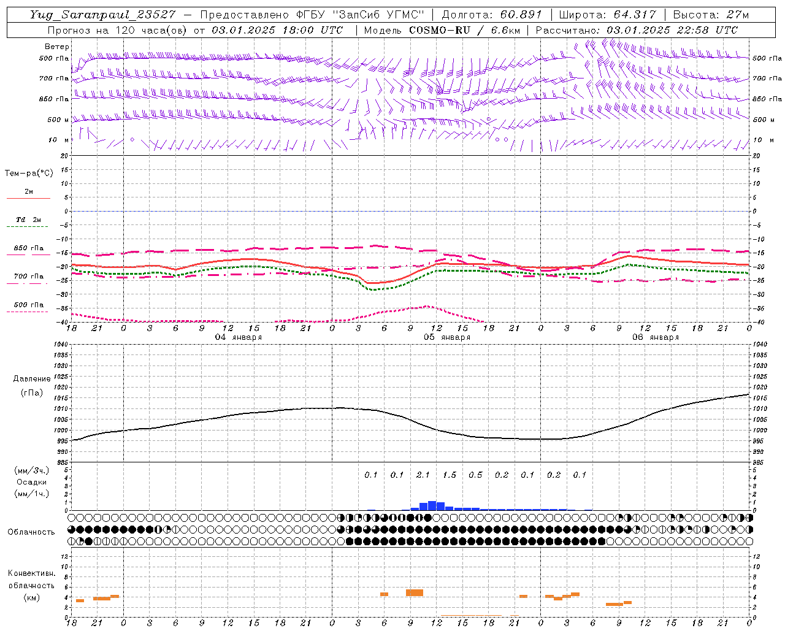
Task: Select the provider text ФГБУ "ЗапСиб УГМС"
Action: tap(361, 15)
